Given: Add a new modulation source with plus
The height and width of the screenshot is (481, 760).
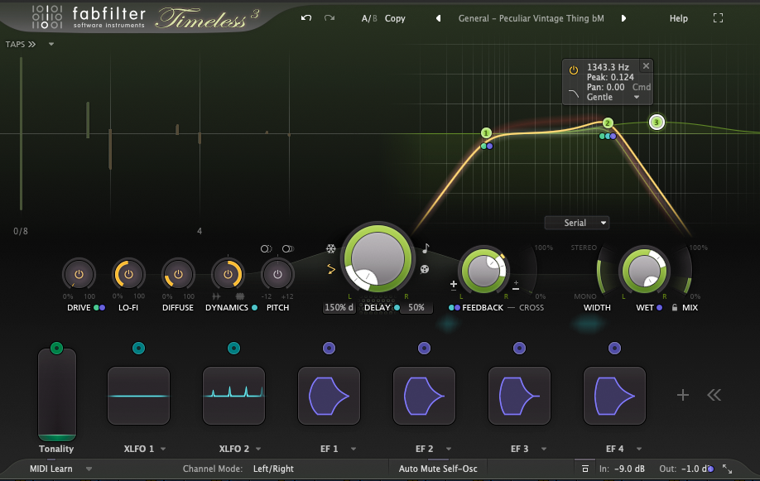Looking at the screenshot, I should tap(682, 395).
